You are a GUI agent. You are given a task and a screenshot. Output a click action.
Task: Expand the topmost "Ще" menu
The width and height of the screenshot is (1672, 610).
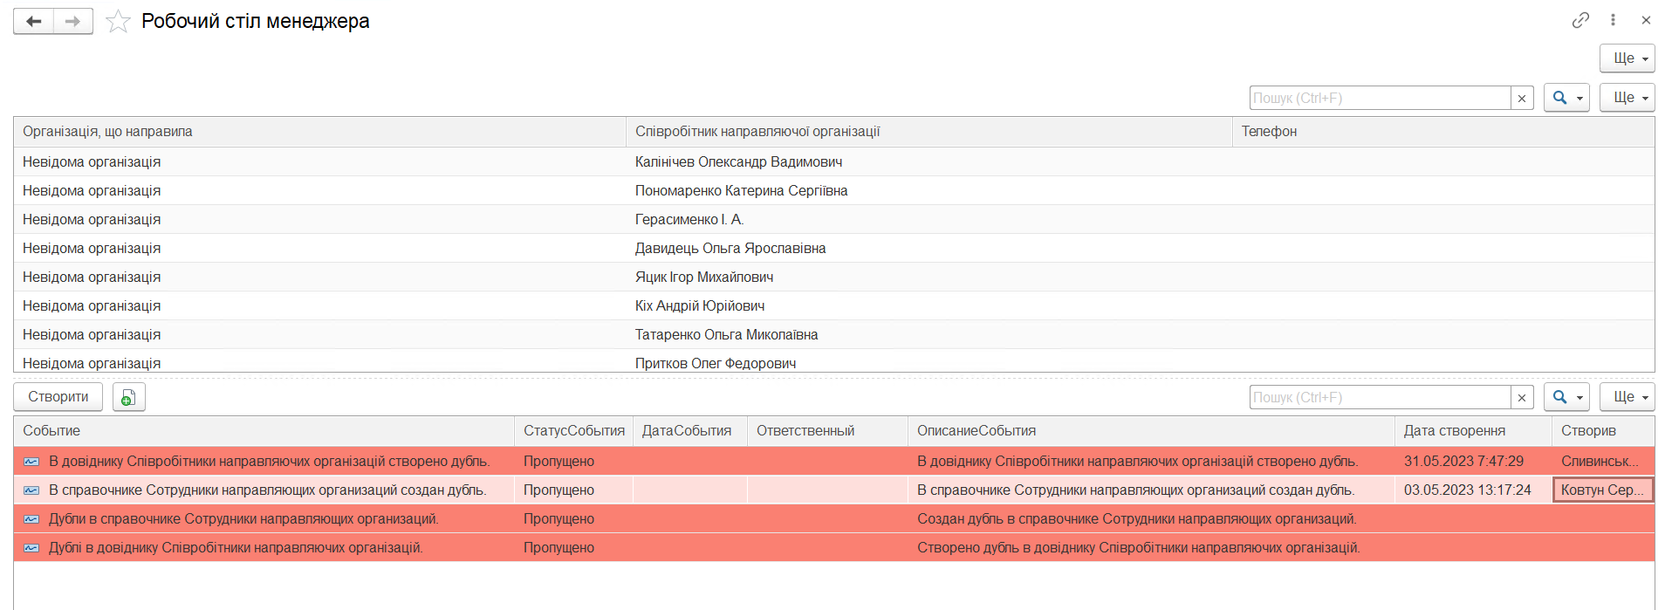[x=1627, y=58]
